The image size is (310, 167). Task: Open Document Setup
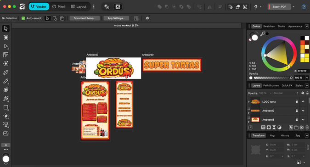click(x=85, y=18)
